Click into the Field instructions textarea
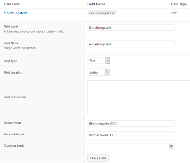This screenshot has width=190, height=163. pyautogui.click(x=139, y=98)
